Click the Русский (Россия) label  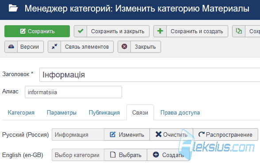(x=25, y=134)
